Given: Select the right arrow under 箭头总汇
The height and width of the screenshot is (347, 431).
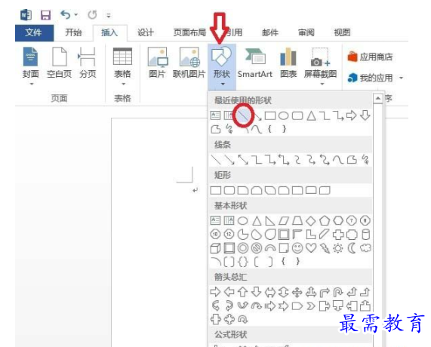Looking at the screenshot, I should click(215, 292).
